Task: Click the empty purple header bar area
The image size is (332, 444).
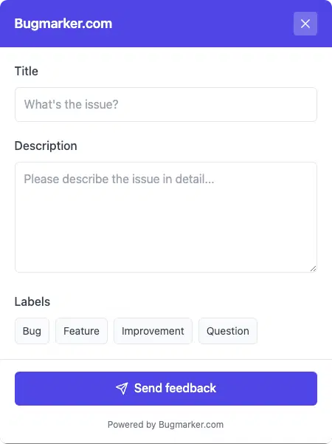Action: [x=202, y=24]
